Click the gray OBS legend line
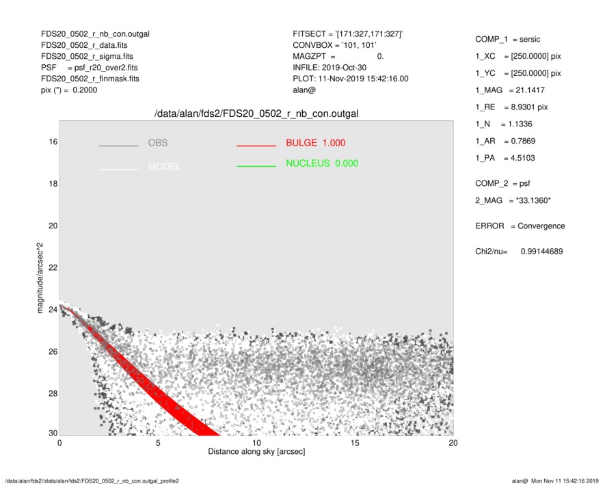The width and height of the screenshot is (605, 484). pos(118,146)
